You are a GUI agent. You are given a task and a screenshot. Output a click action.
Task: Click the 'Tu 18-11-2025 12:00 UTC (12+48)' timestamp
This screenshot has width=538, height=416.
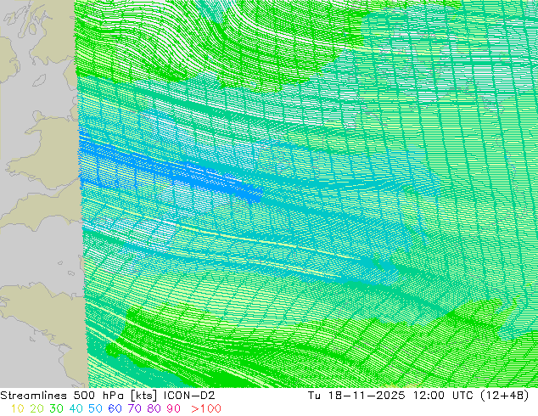click(418, 396)
